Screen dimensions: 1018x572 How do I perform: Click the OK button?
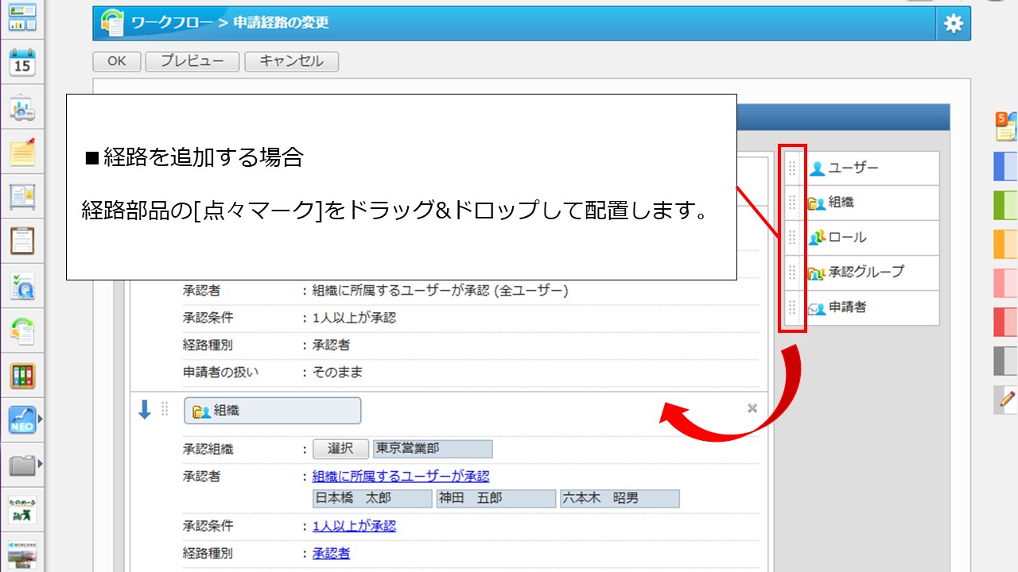pos(117,61)
